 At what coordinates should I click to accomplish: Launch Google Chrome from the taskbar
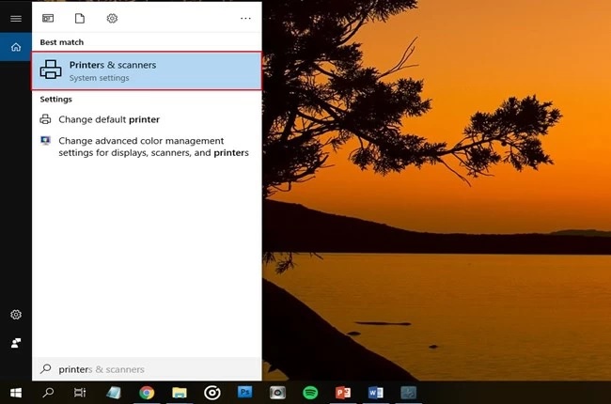[147, 393]
